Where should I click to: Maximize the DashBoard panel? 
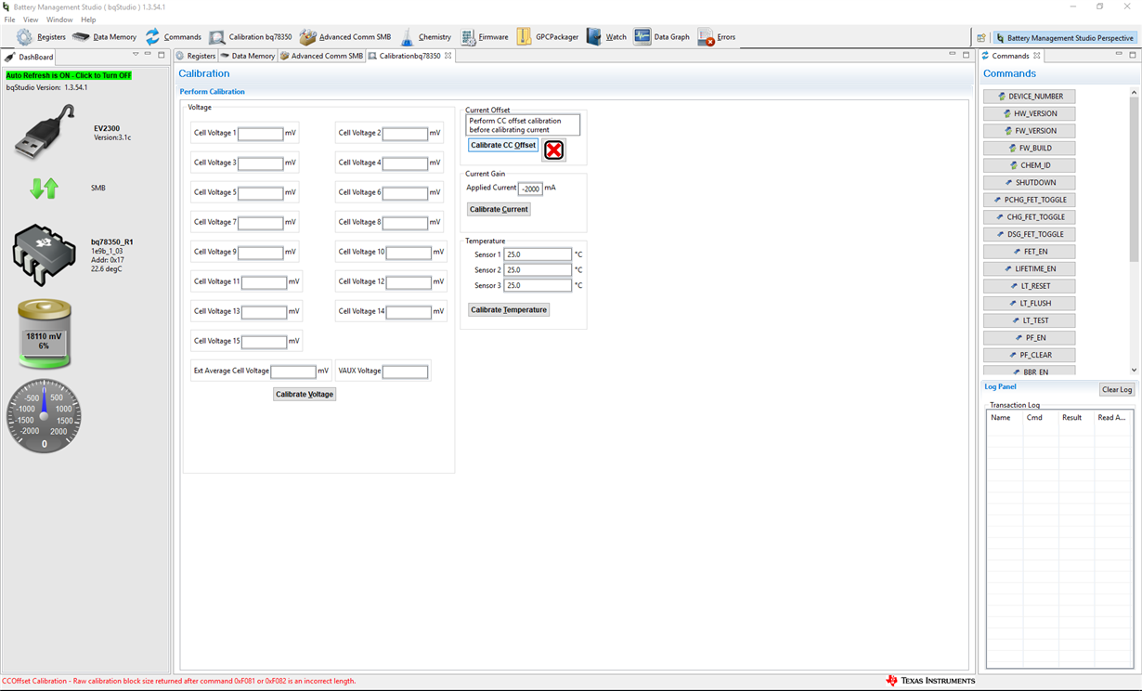(162, 55)
